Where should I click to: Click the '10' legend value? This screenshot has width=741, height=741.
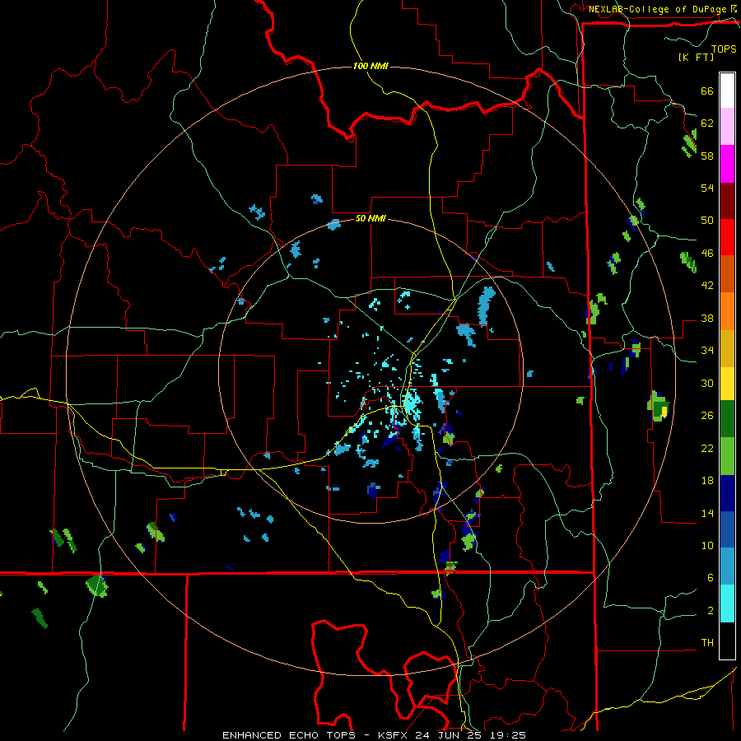pyautogui.click(x=707, y=546)
